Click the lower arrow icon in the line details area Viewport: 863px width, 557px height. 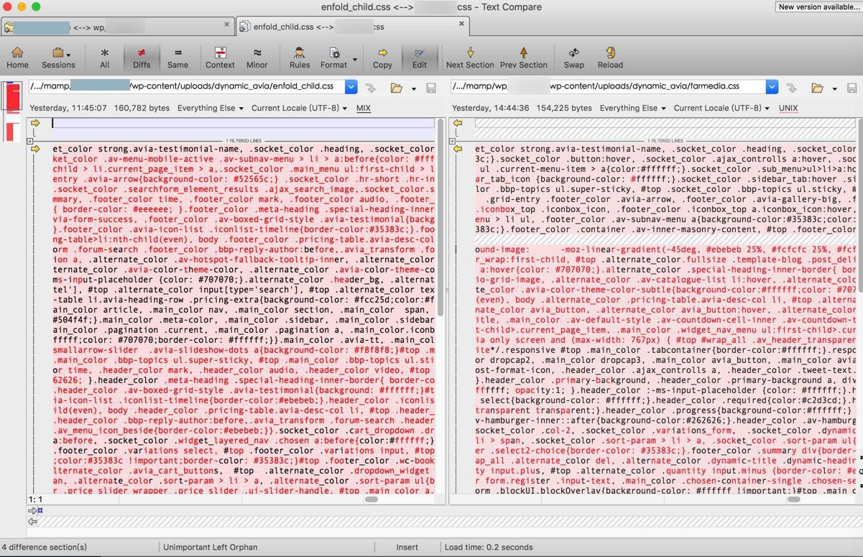[32, 521]
